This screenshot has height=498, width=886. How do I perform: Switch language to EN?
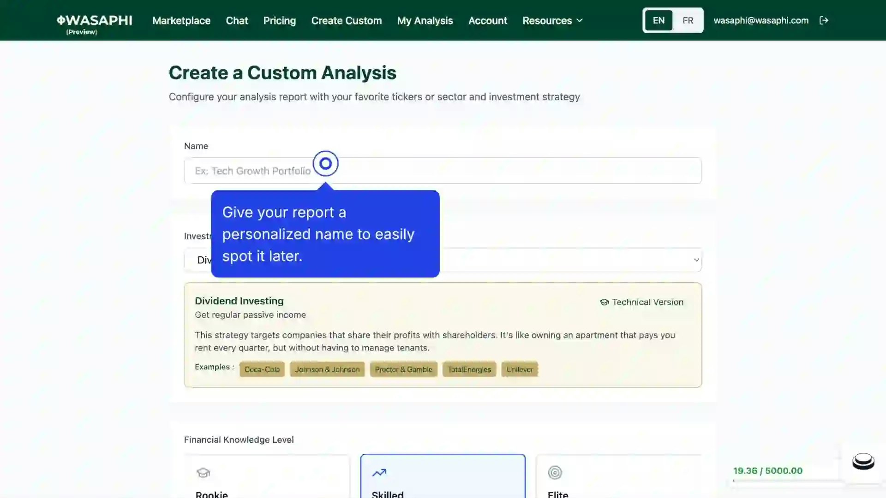pyautogui.click(x=659, y=20)
